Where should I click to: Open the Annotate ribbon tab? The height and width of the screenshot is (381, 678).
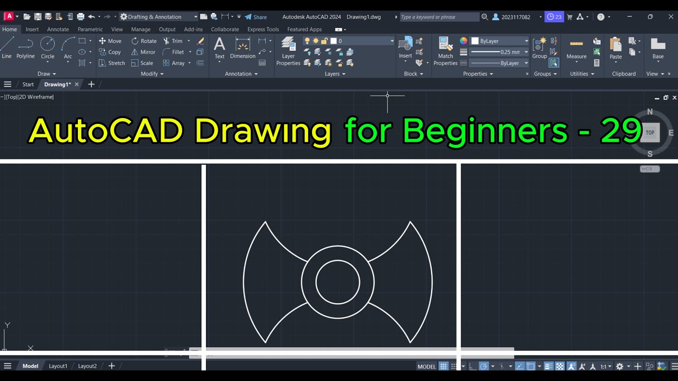coord(58,30)
